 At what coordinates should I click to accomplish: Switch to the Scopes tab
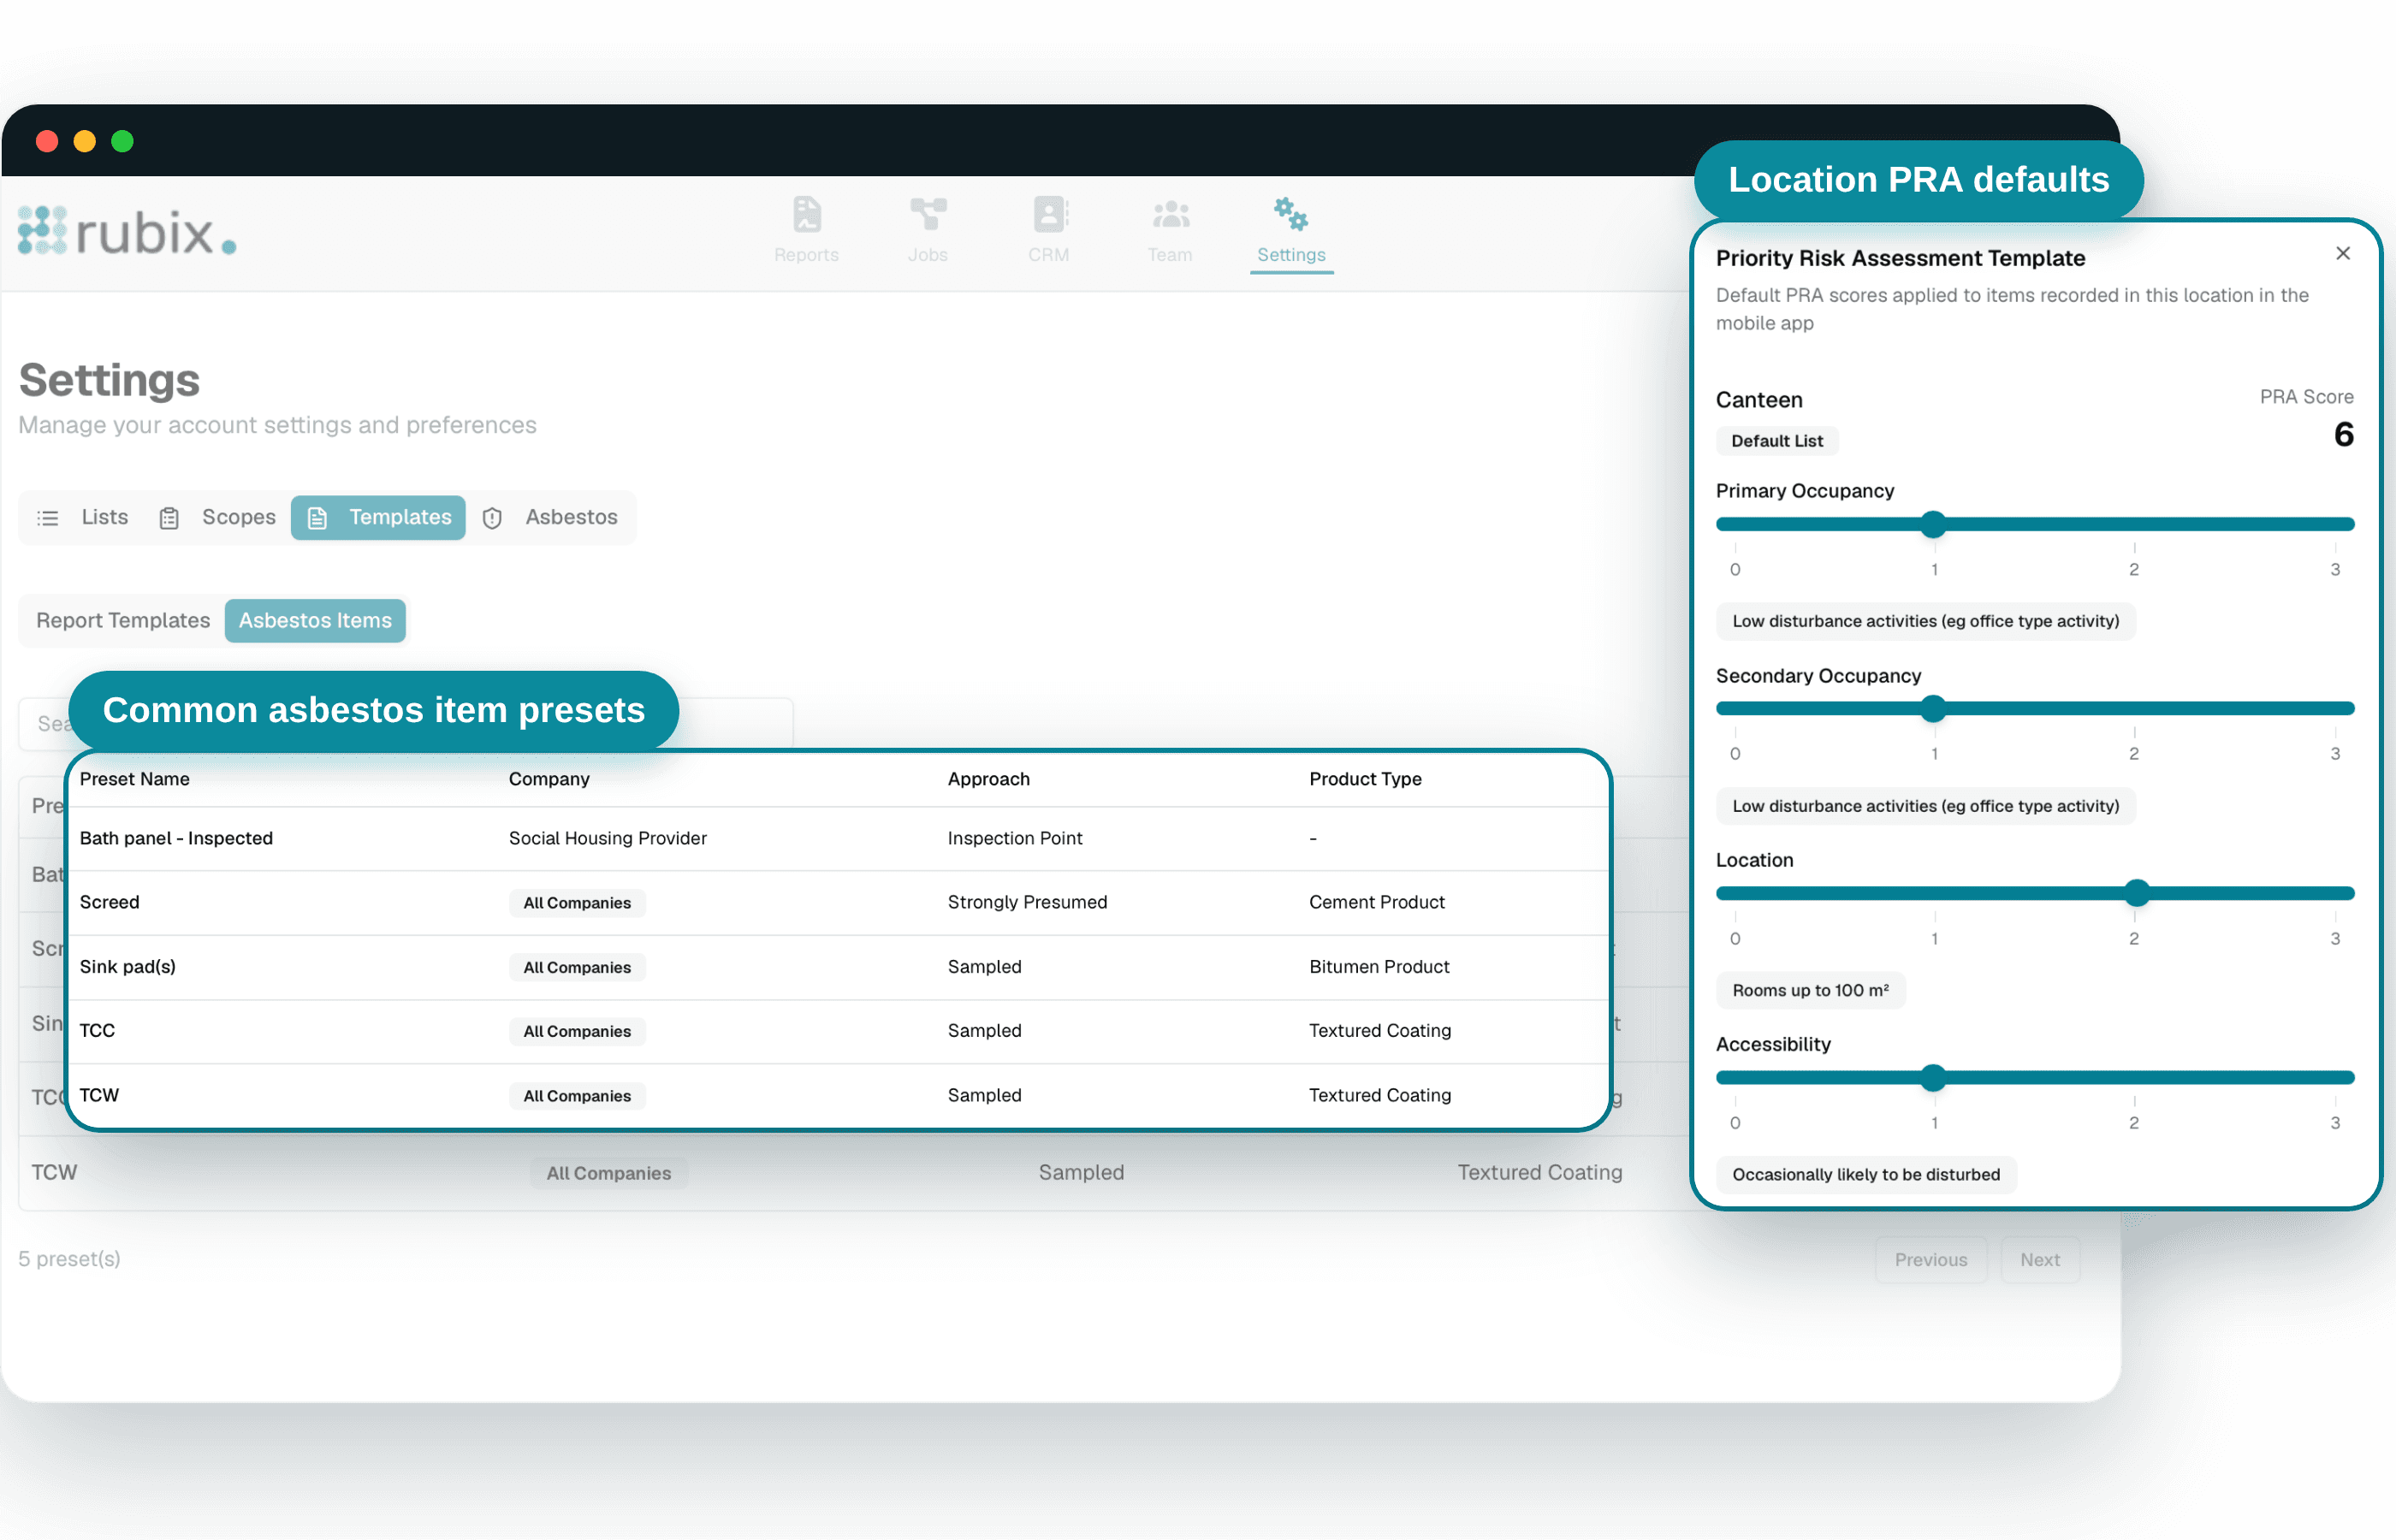pos(218,517)
